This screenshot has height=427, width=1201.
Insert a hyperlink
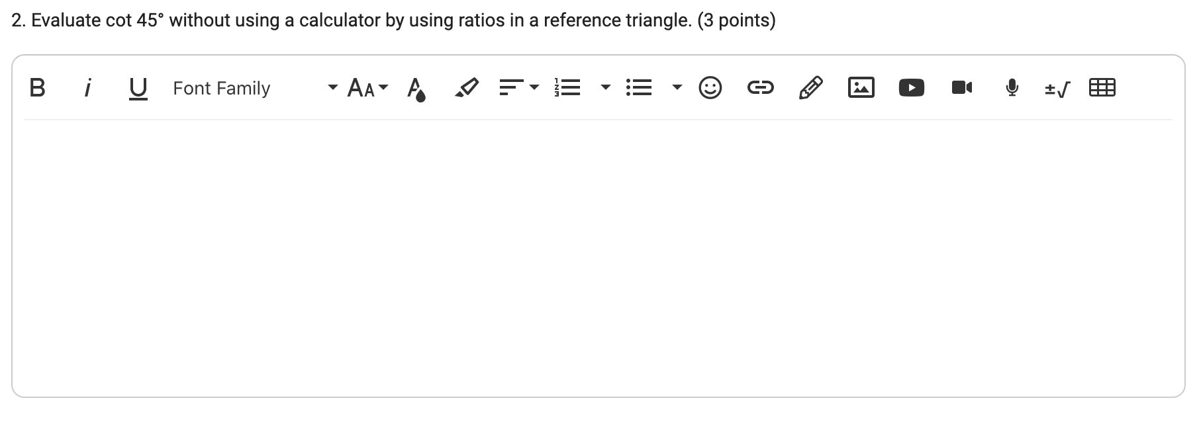click(x=760, y=87)
